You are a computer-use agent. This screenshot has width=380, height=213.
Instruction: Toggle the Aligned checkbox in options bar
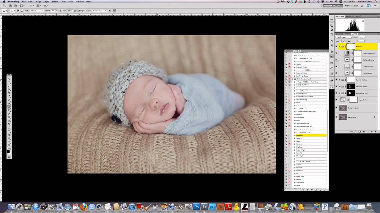79,11
